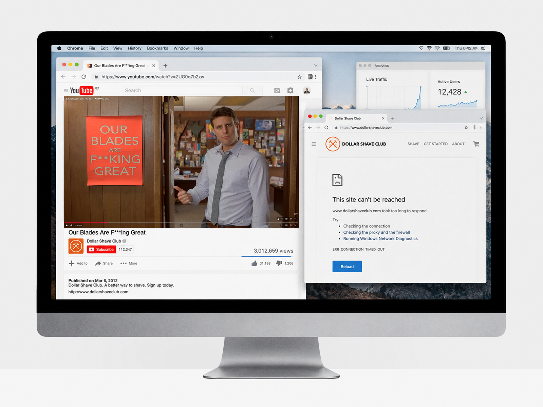Reload icon in Dollar Shave Club toolbar
Viewport: 543px width, 407px height.
(x=326, y=128)
